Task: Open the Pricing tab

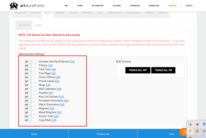Action: point(35,13)
